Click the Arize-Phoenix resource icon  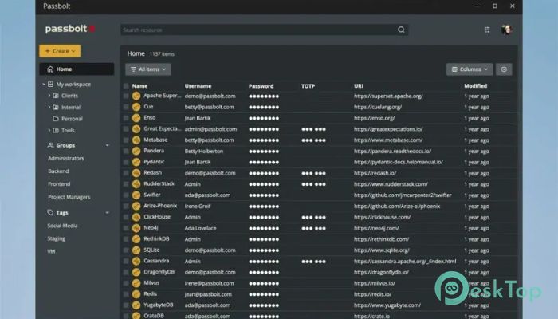(136, 207)
